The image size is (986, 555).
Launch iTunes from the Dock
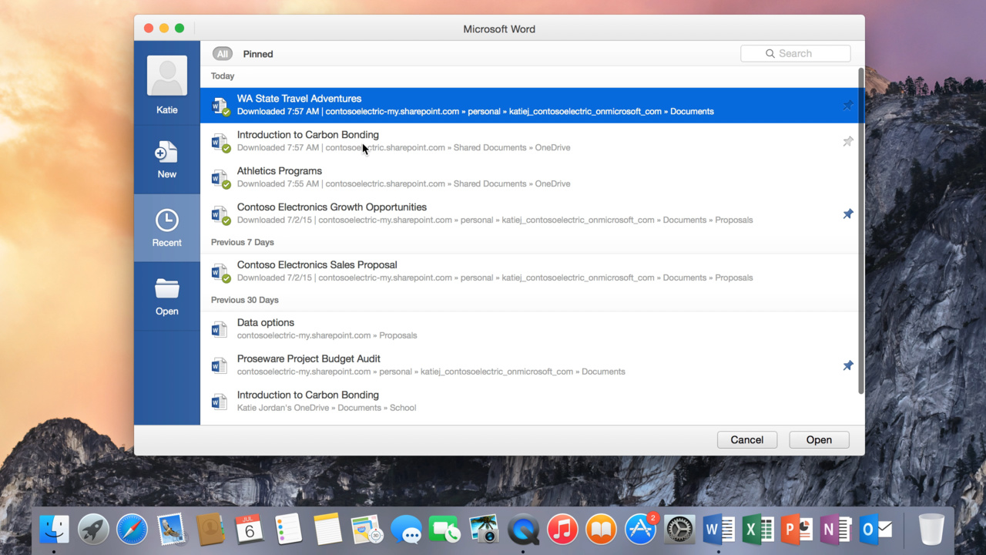pos(562,530)
